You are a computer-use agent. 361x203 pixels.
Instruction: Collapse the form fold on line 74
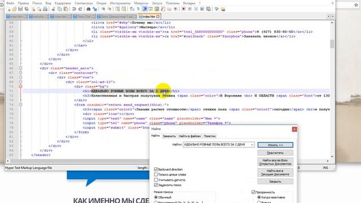[x=20, y=104]
